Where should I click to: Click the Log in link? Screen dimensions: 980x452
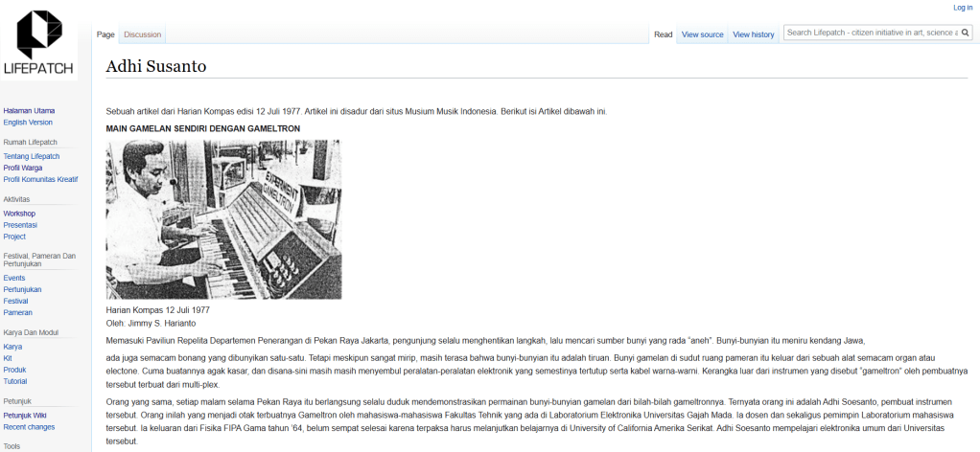(x=963, y=8)
